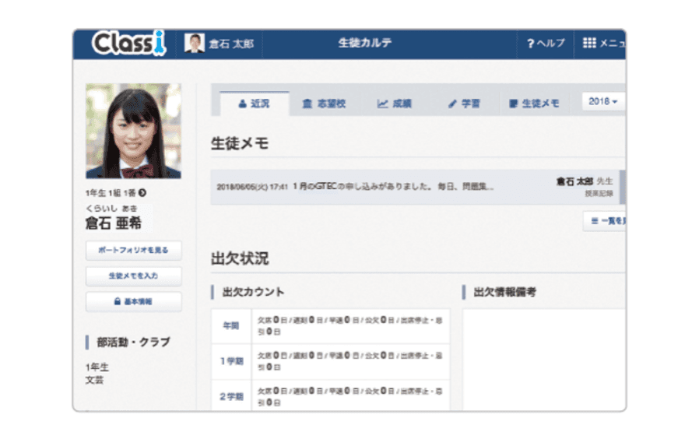Click the chart icon on 成績 tab

point(382,104)
